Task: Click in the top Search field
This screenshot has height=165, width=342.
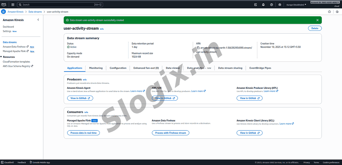Action: (x=58, y=5)
